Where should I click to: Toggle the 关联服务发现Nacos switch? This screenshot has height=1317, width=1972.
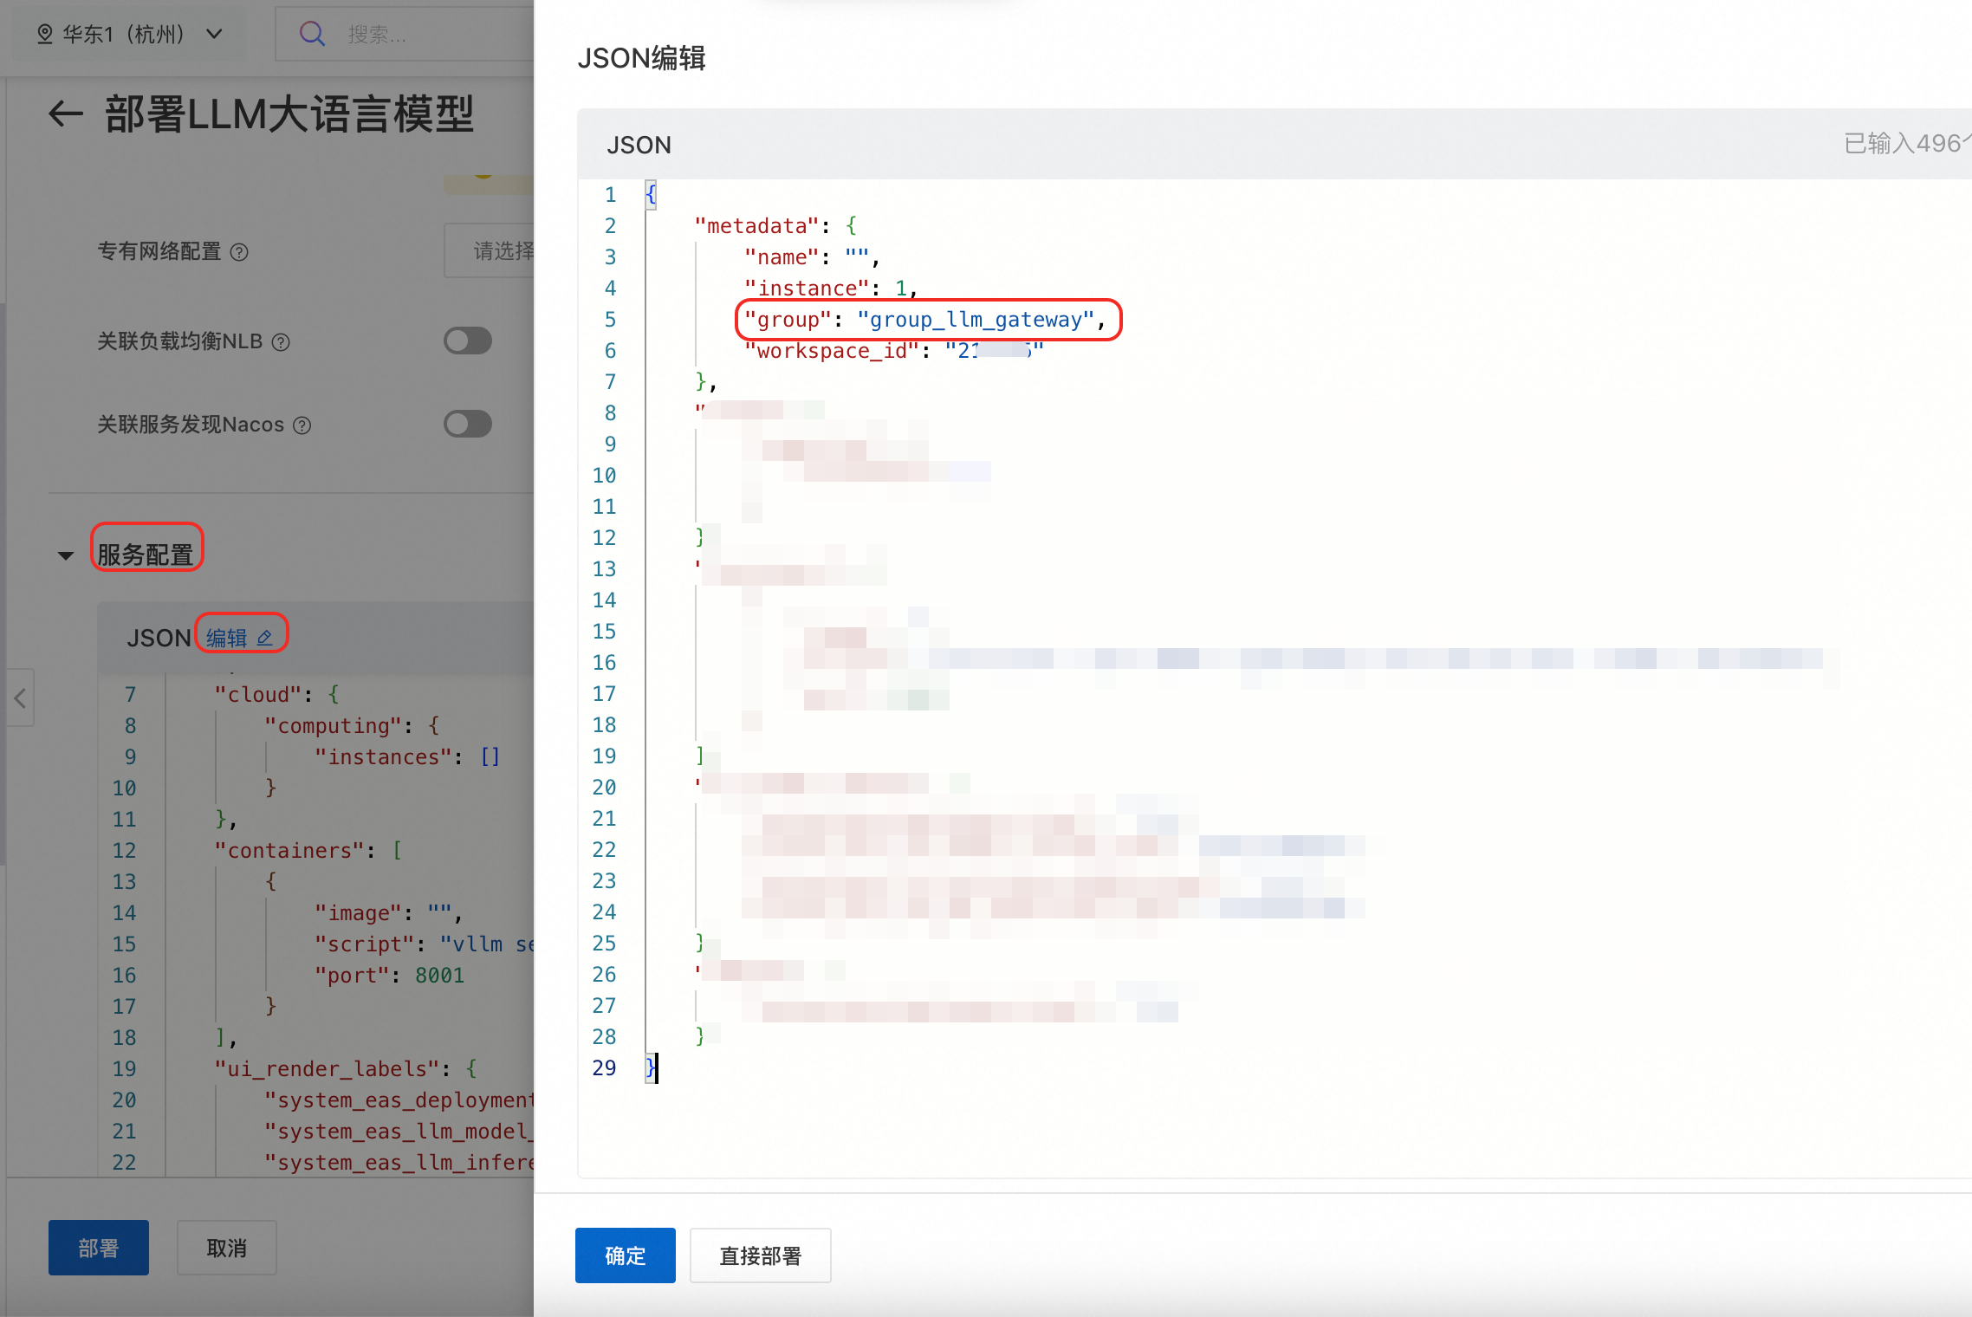(x=468, y=424)
